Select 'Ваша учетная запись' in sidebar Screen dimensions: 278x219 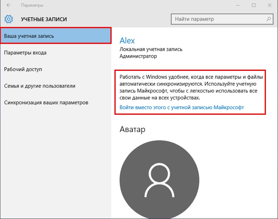pyautogui.click(x=56, y=35)
